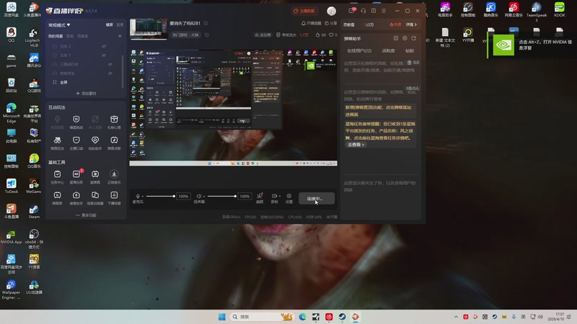Open Steam from taskbar
Viewport: 577px width, 324px height.
342,317
